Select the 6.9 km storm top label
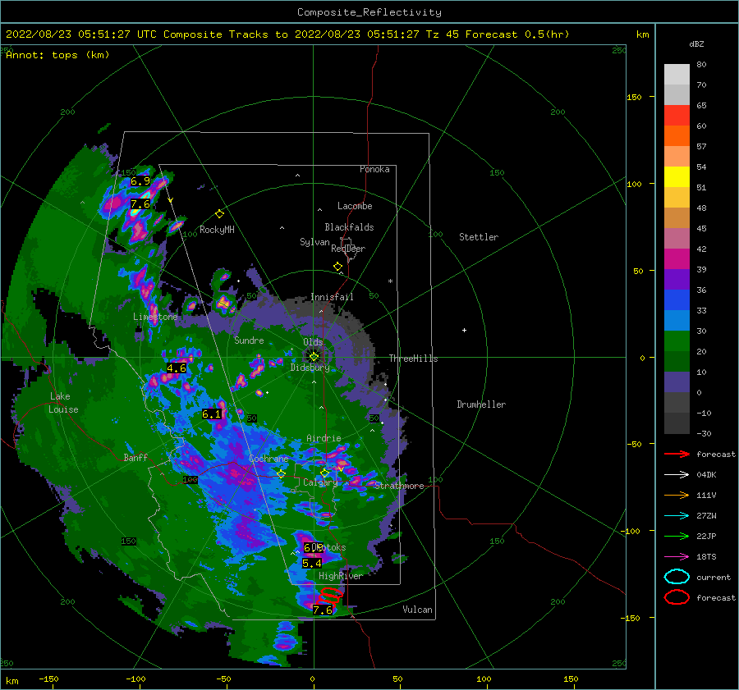Screen dimensions: 739x690 (140, 180)
